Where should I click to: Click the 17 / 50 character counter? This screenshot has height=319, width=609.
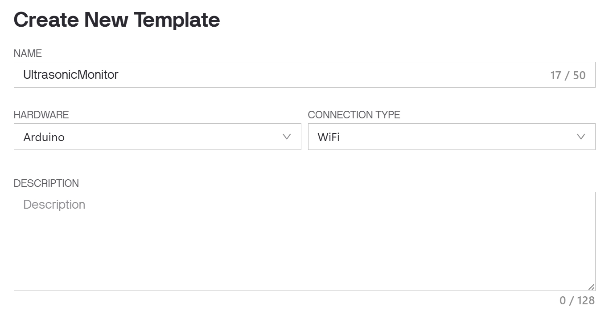point(568,75)
